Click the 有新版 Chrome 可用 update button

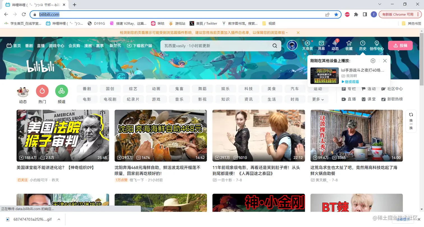(x=400, y=15)
